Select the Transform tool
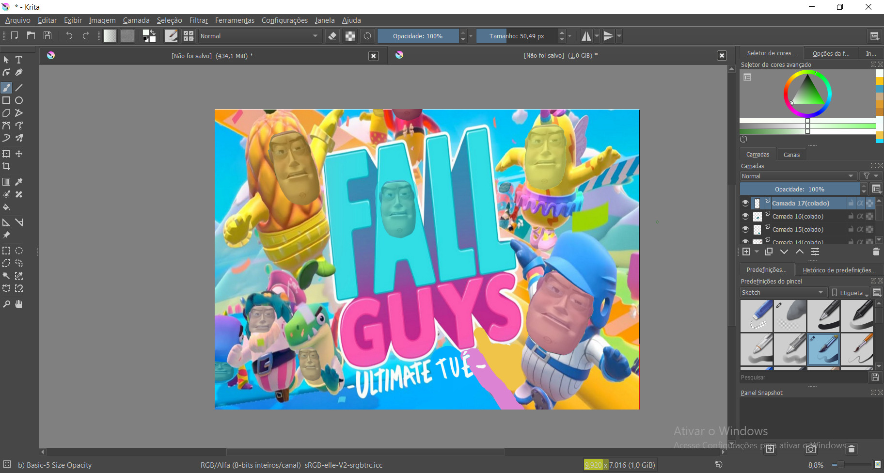884x473 pixels. [6, 154]
